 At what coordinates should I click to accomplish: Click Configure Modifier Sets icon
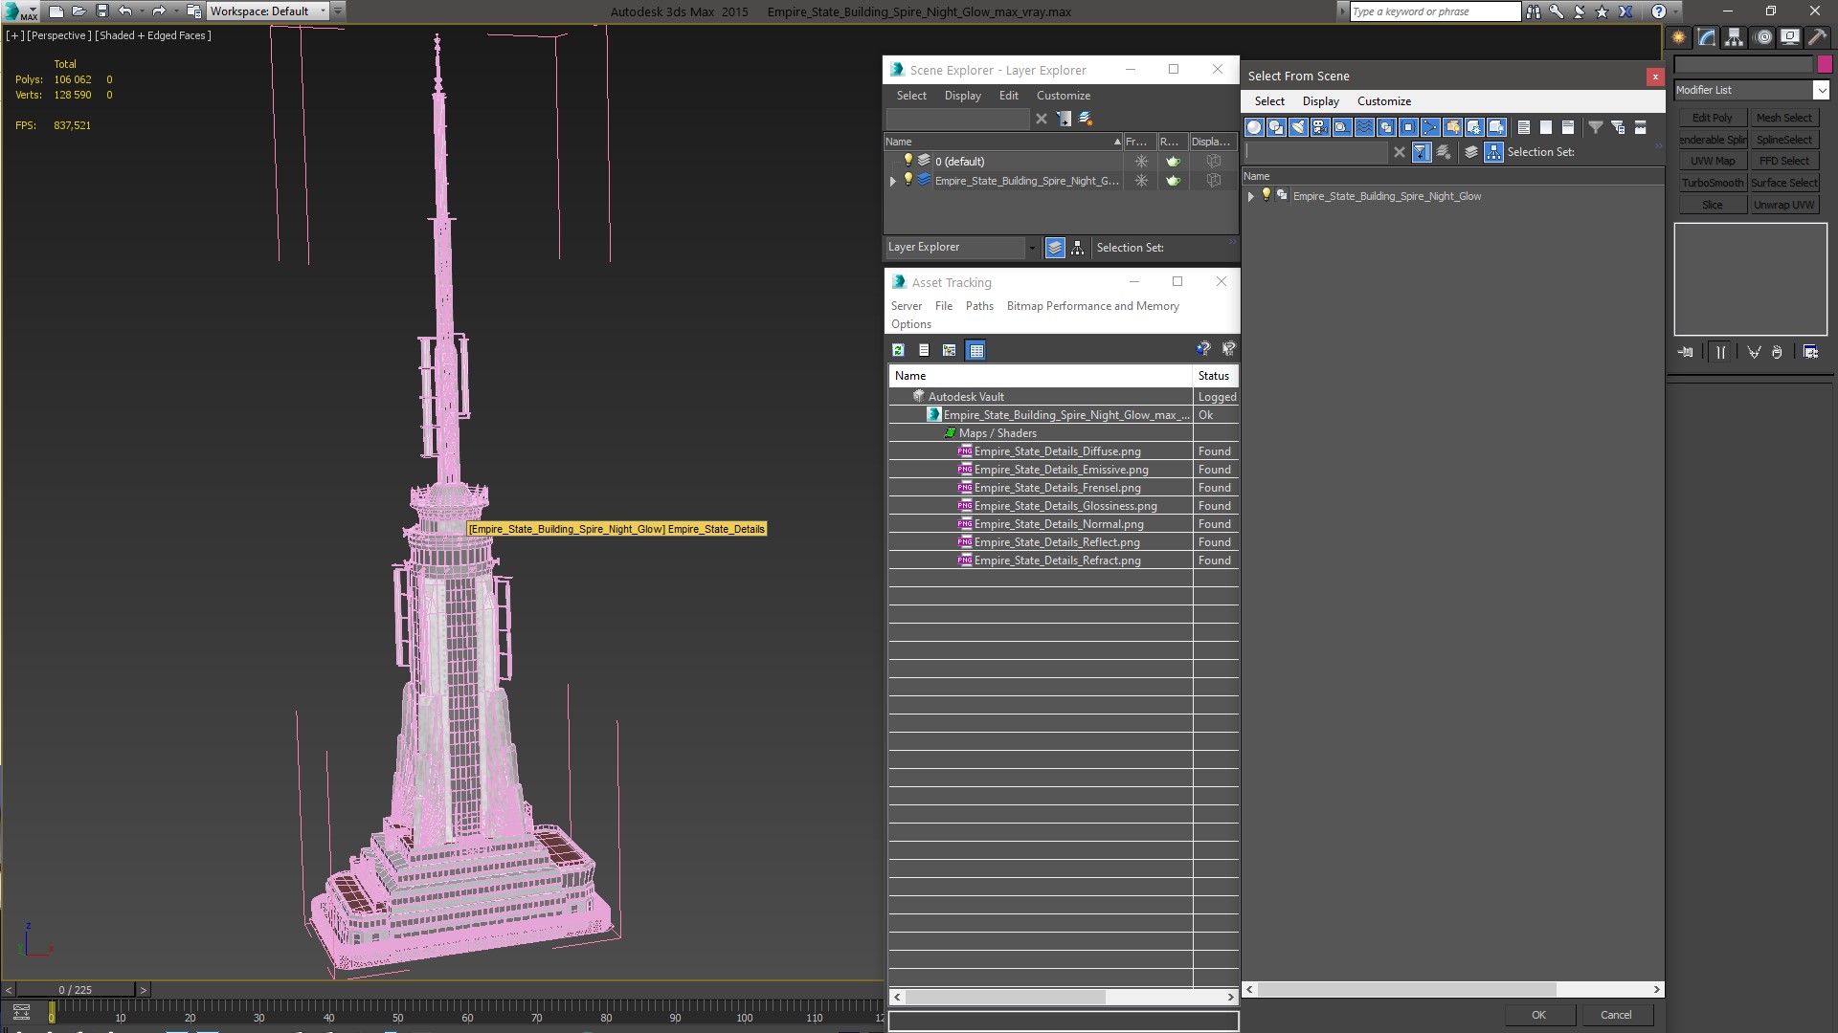tap(1810, 352)
